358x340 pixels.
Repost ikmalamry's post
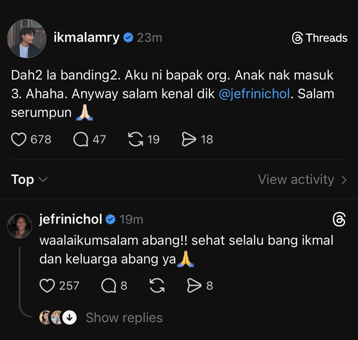(135, 139)
